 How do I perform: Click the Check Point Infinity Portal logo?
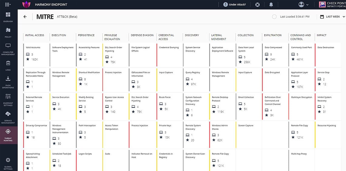pyautogui.click(x=332, y=5)
